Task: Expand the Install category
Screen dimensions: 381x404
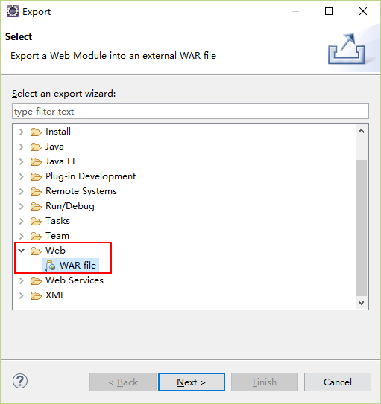Action: (x=22, y=132)
